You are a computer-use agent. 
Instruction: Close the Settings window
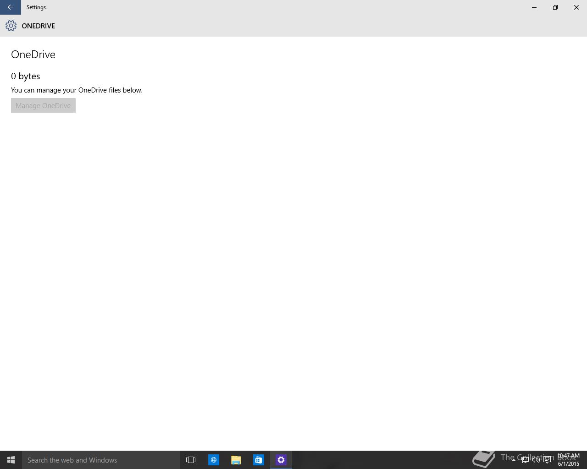pyautogui.click(x=576, y=7)
